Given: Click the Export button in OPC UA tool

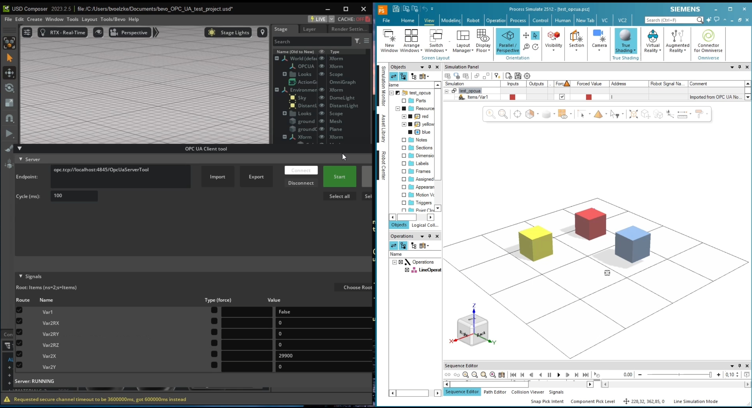Looking at the screenshot, I should click(256, 176).
